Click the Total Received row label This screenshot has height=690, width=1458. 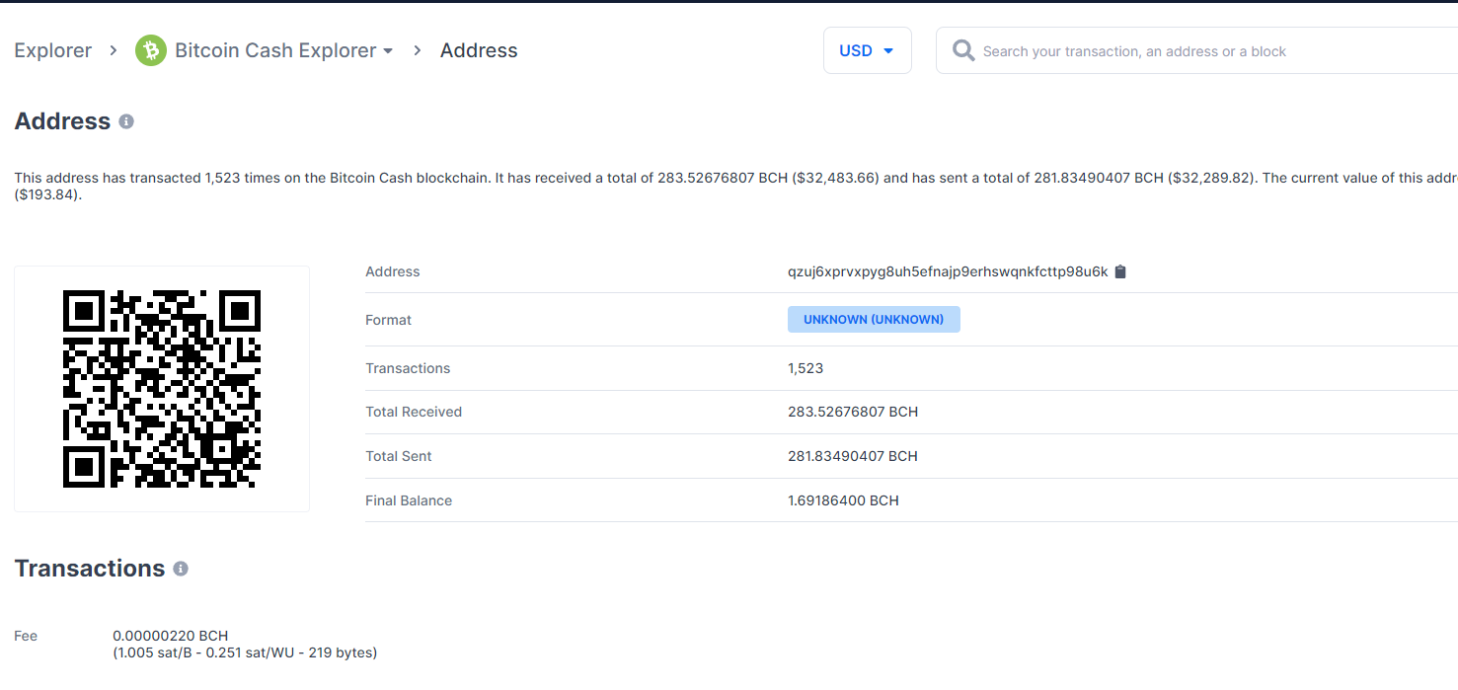coord(414,412)
